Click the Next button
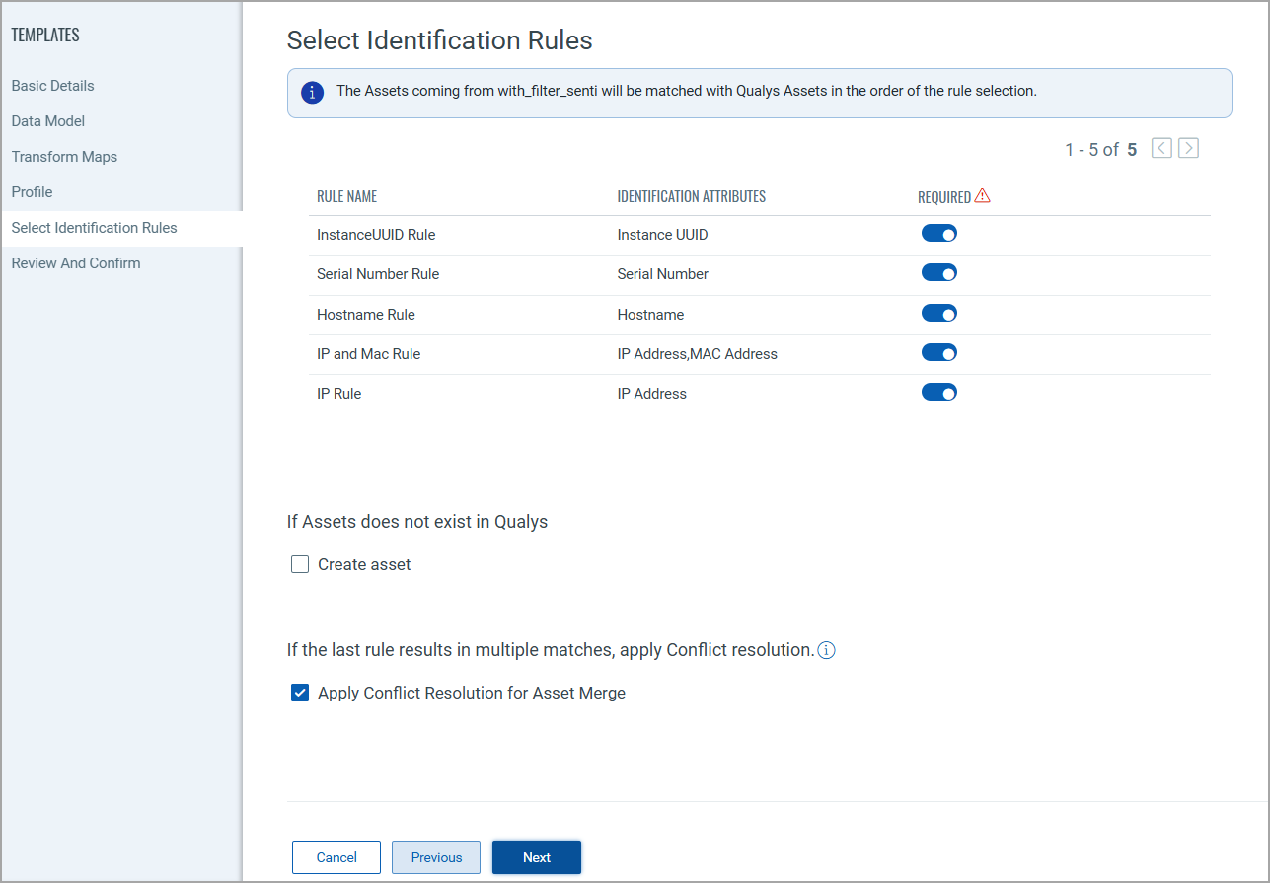Image resolution: width=1270 pixels, height=883 pixels. click(x=536, y=856)
